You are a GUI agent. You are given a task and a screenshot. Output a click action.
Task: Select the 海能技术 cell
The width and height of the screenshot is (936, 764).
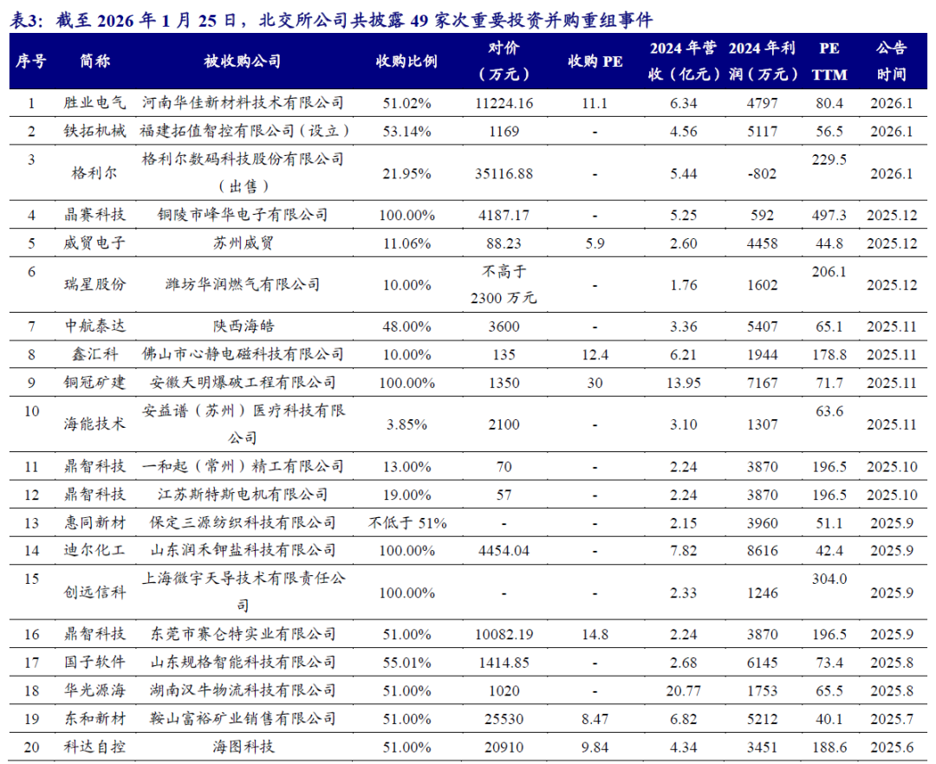coord(95,424)
